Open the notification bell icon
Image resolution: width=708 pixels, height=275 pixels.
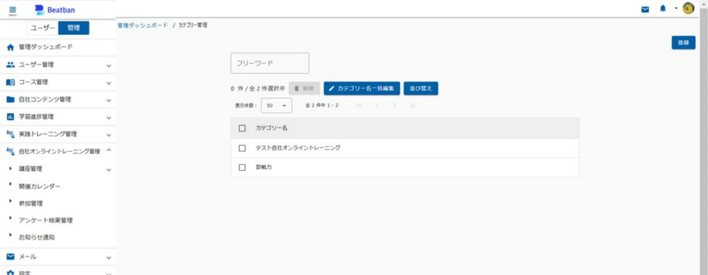coord(663,9)
